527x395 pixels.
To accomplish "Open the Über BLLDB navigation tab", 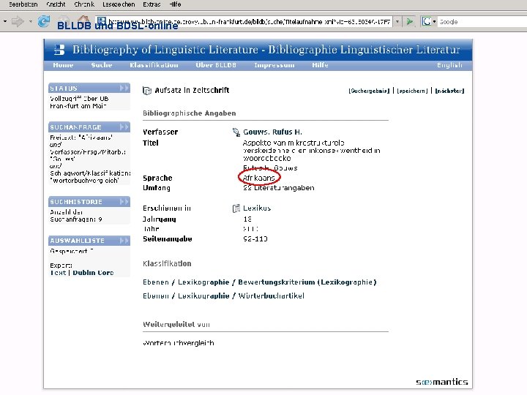I will point(216,65).
